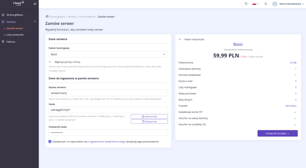Image resolution: width=306 pixels, height=168 pixels.
Task: Click the user avatar icon
Action: coord(275,4)
